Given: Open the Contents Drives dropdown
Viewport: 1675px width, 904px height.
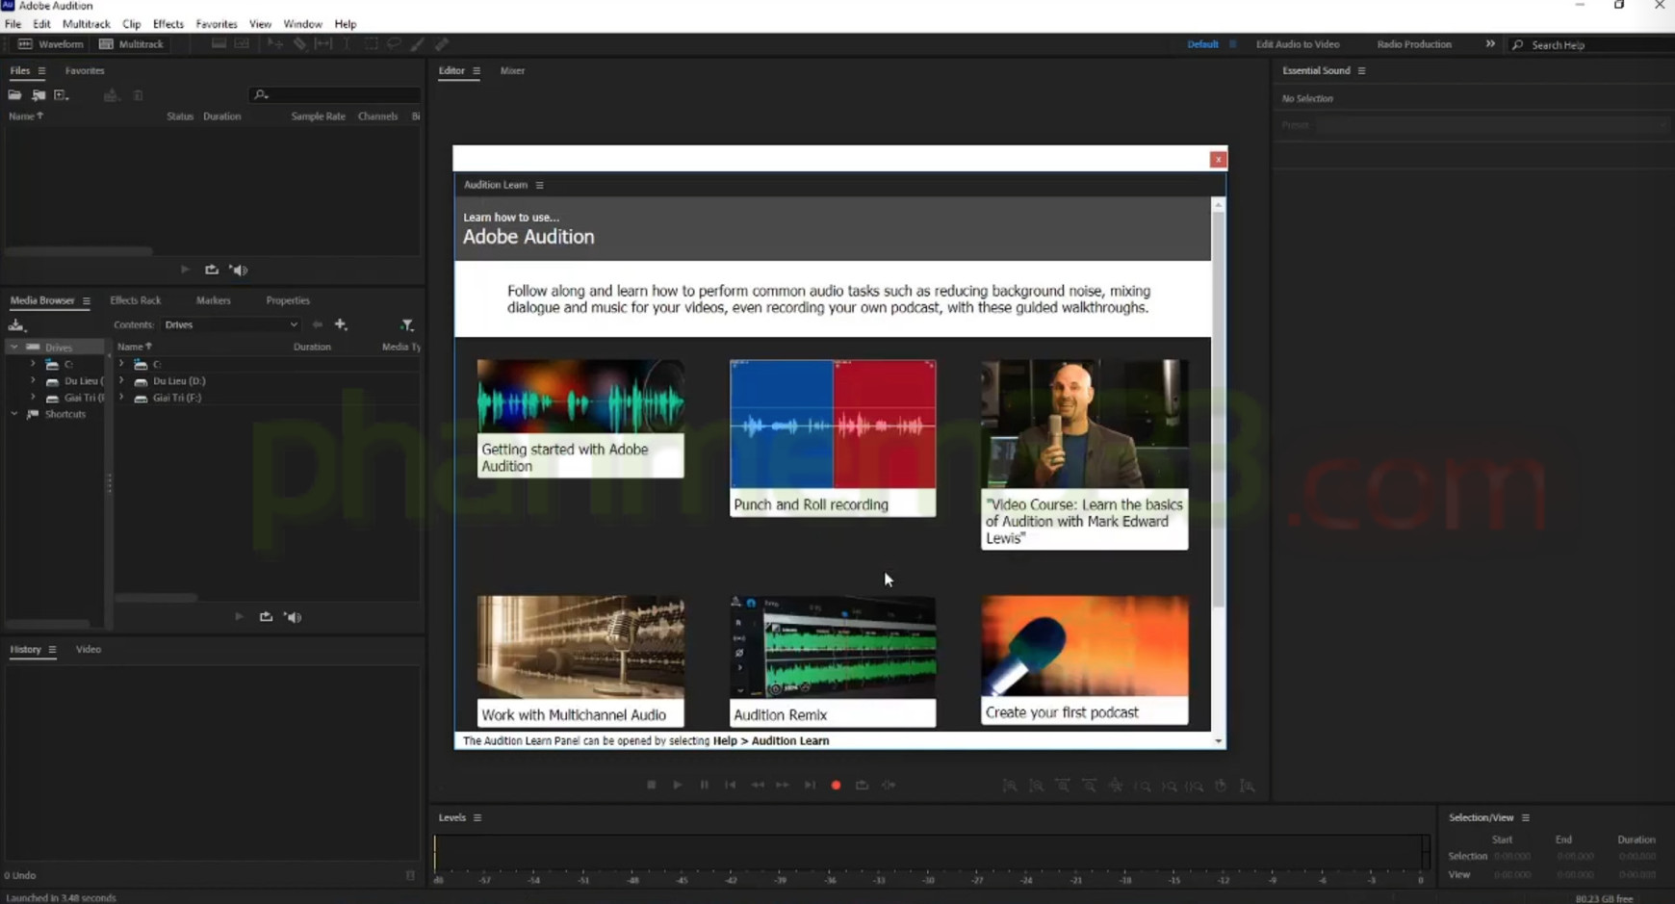Looking at the screenshot, I should pyautogui.click(x=231, y=325).
